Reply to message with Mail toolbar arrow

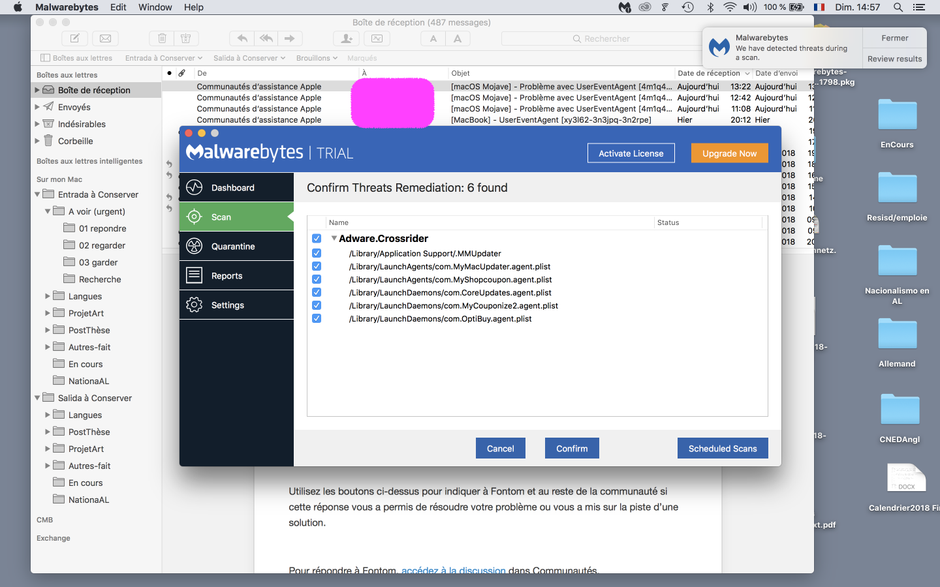pos(242,38)
